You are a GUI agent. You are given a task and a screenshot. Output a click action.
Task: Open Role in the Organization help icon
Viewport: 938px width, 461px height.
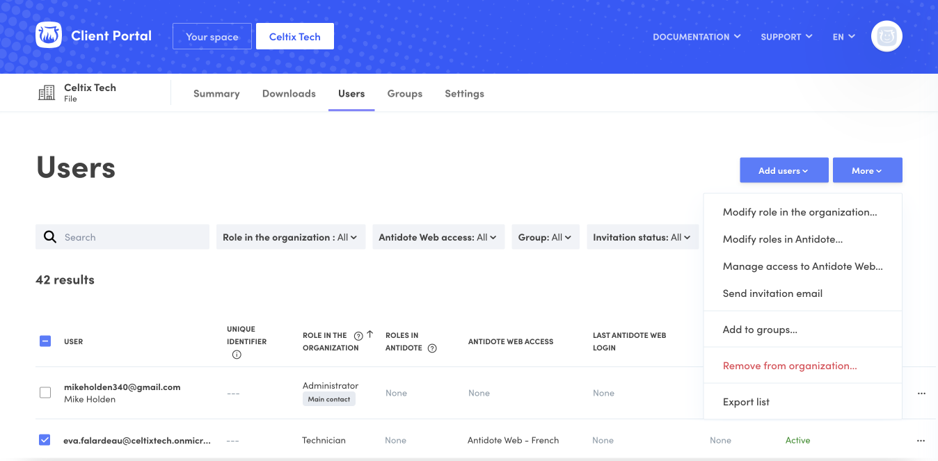(358, 336)
